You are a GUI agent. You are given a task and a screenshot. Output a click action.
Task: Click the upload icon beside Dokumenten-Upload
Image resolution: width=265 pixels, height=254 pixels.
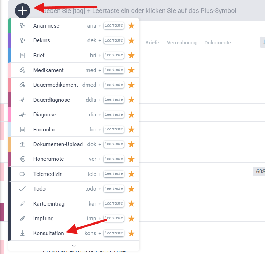[23, 144]
